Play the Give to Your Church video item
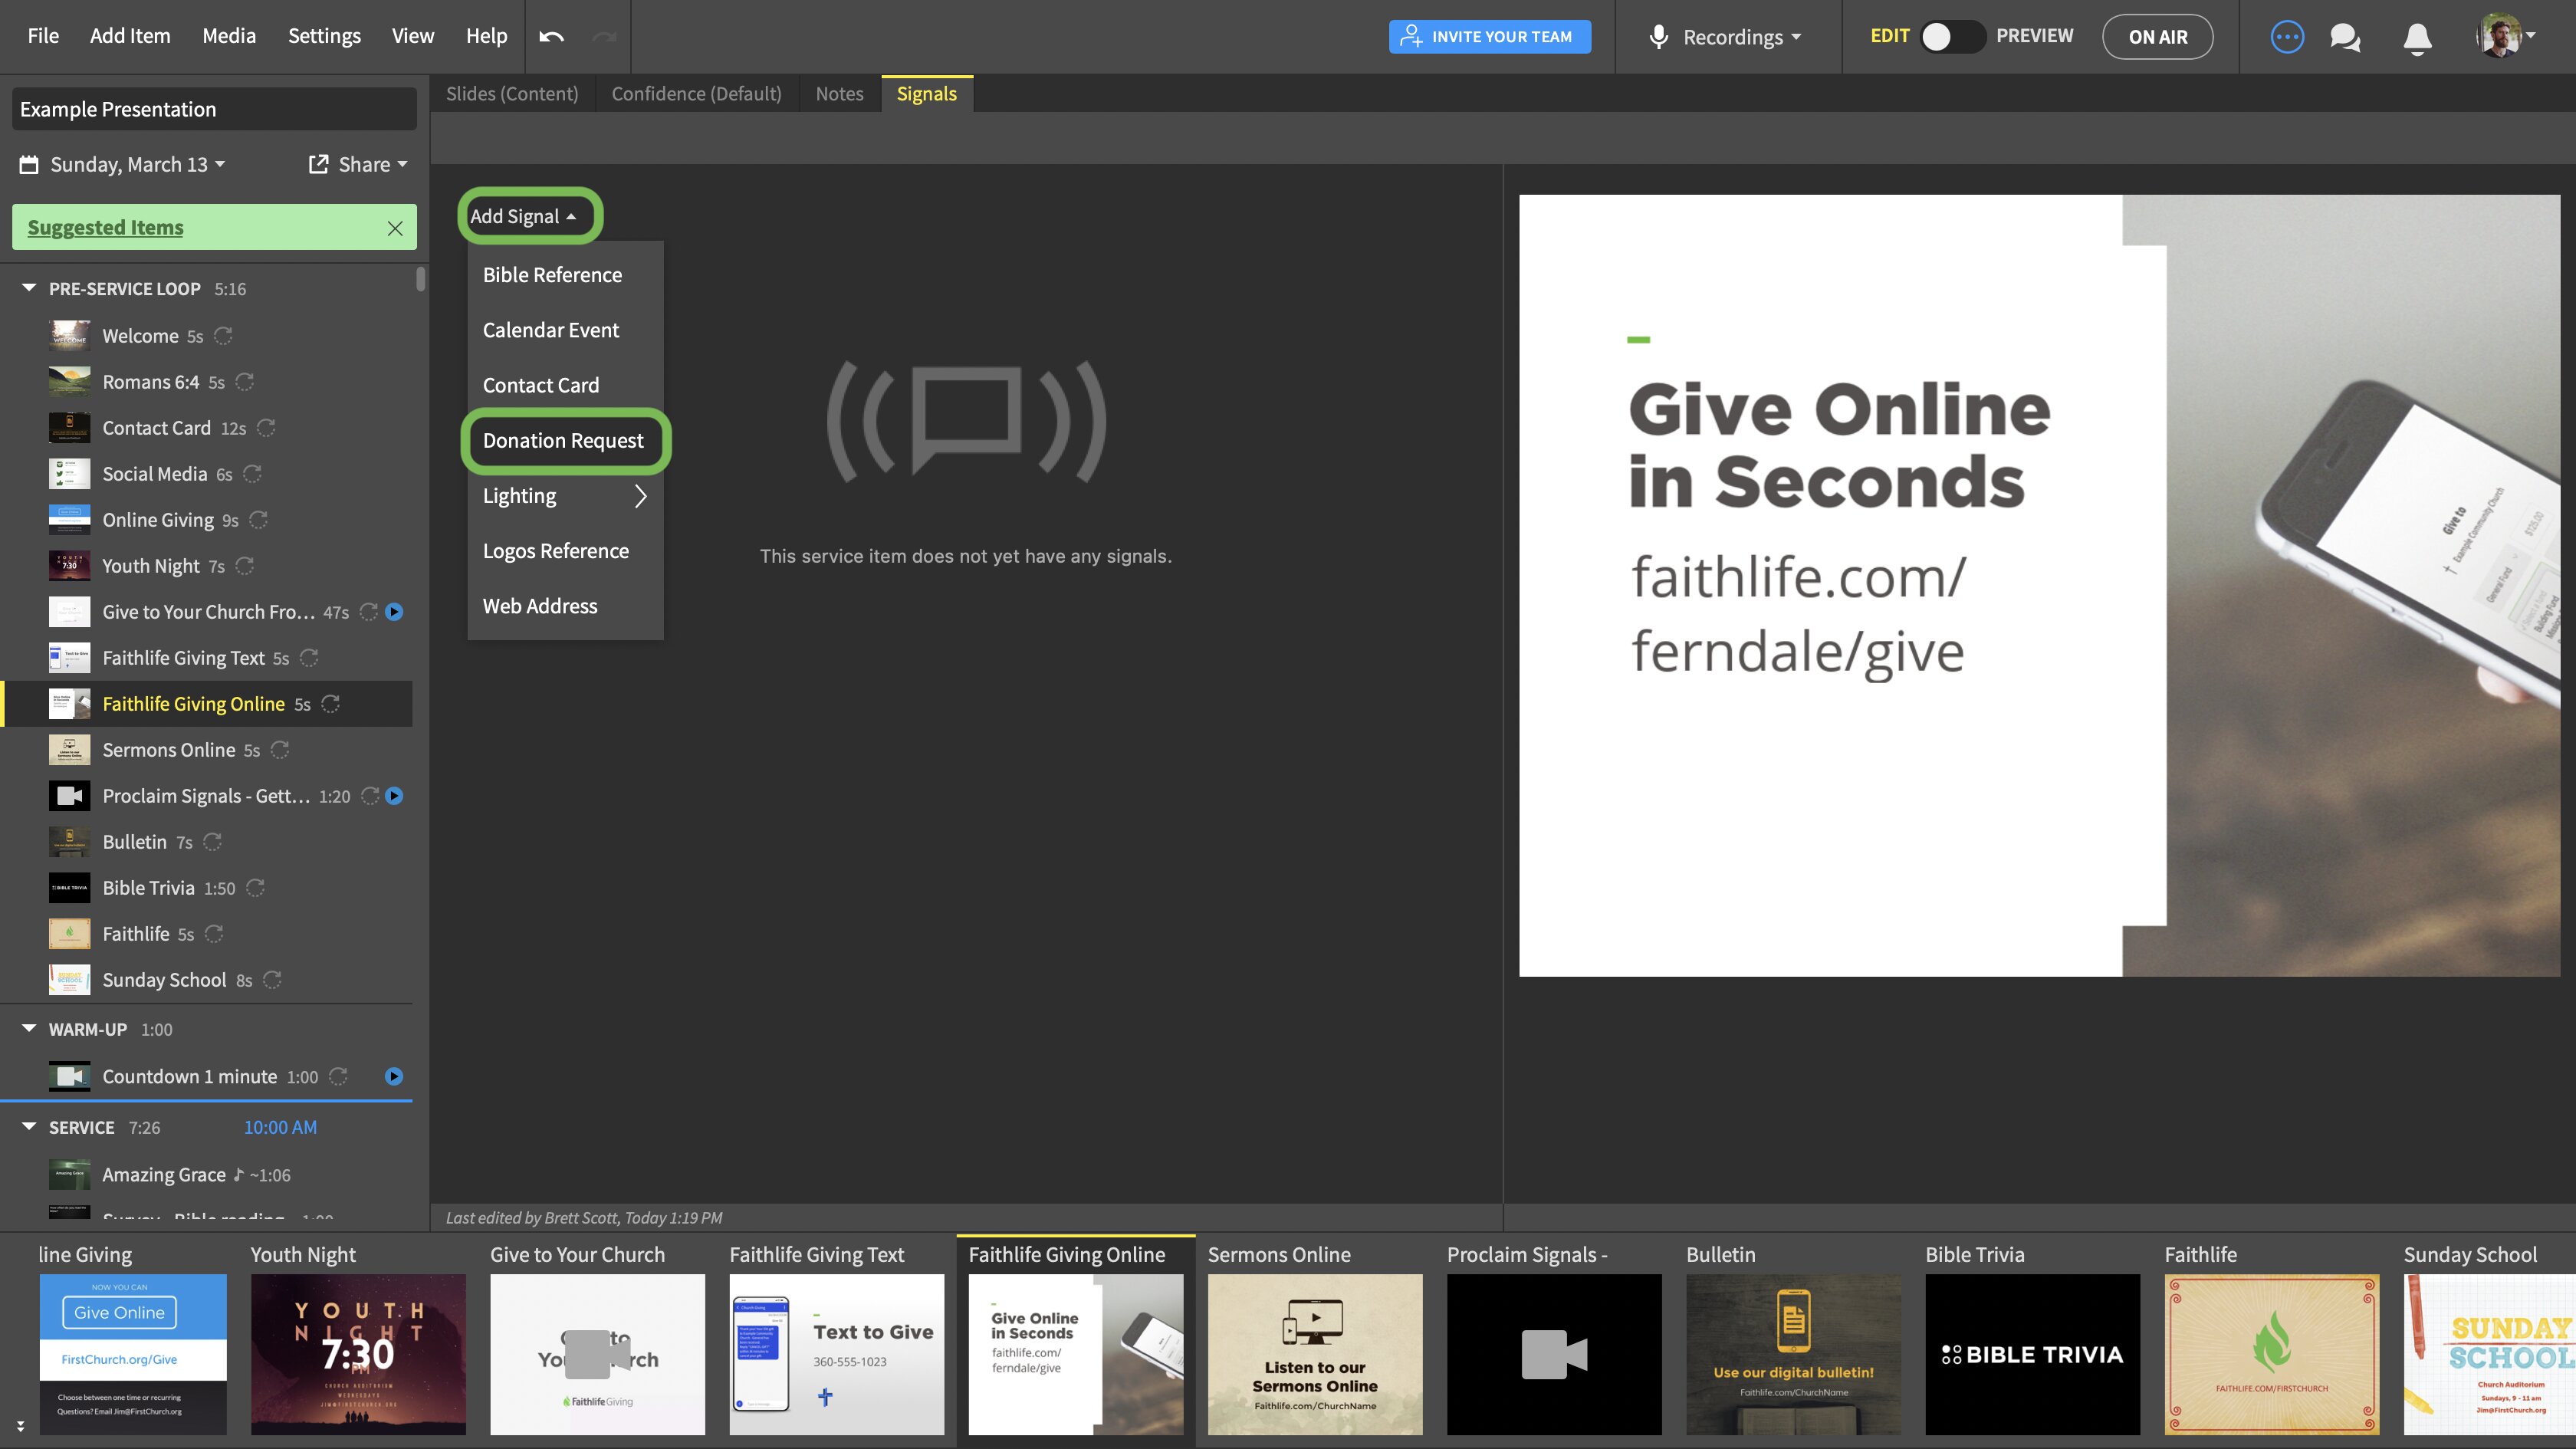This screenshot has height=1449, width=2576. (x=394, y=612)
